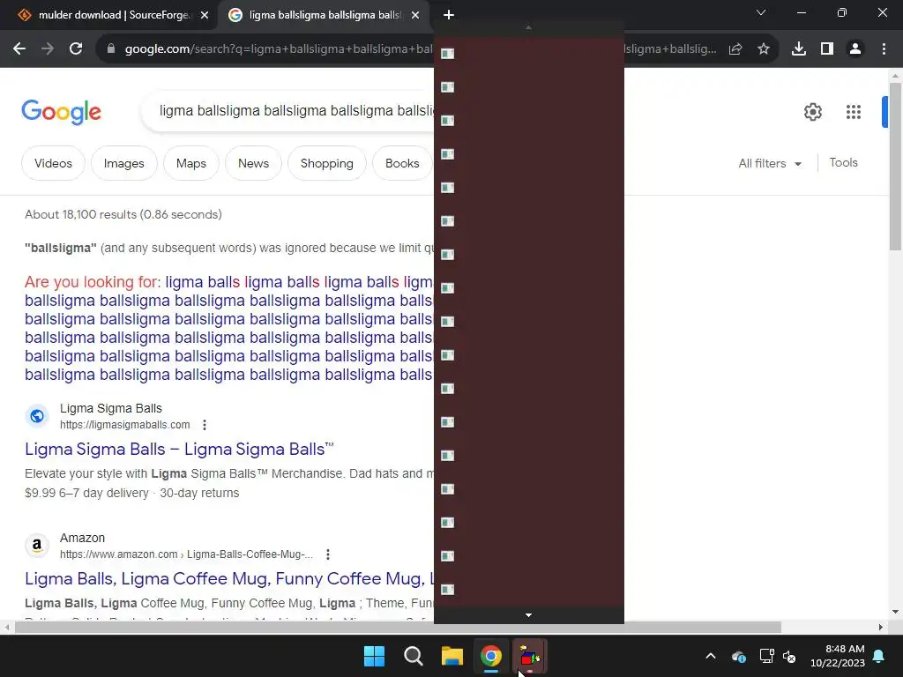
Task: Toggle the Chrome side panel
Action: (x=827, y=49)
